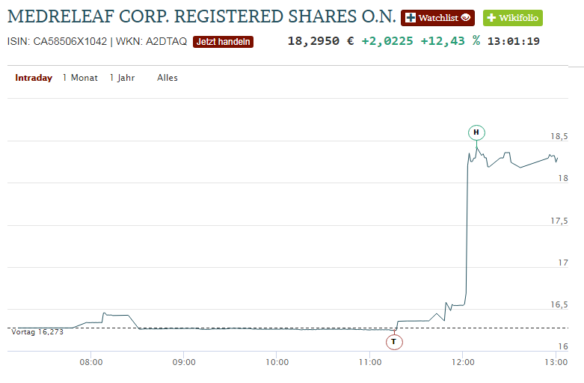Click the plus icon on Watchlist button
The height and width of the screenshot is (383, 584).
tap(411, 18)
